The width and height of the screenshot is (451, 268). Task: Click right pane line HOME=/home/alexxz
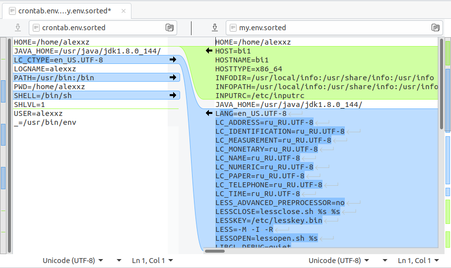click(x=253, y=42)
